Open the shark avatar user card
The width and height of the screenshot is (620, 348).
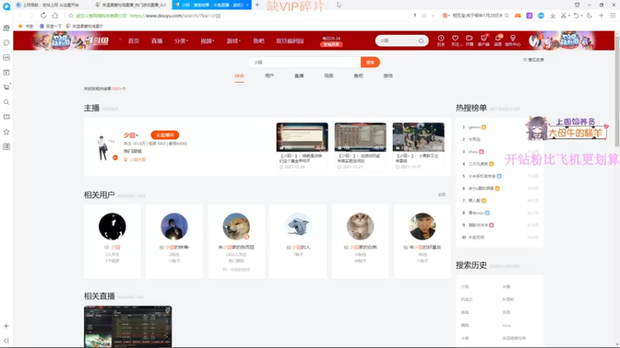tap(298, 241)
